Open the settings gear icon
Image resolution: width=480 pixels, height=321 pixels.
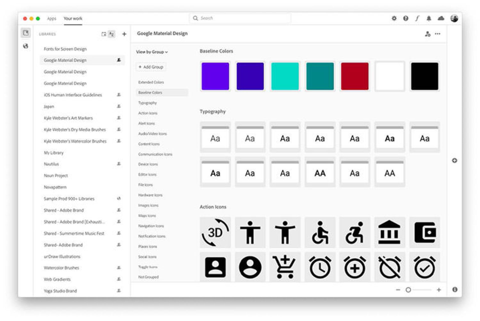(x=394, y=18)
